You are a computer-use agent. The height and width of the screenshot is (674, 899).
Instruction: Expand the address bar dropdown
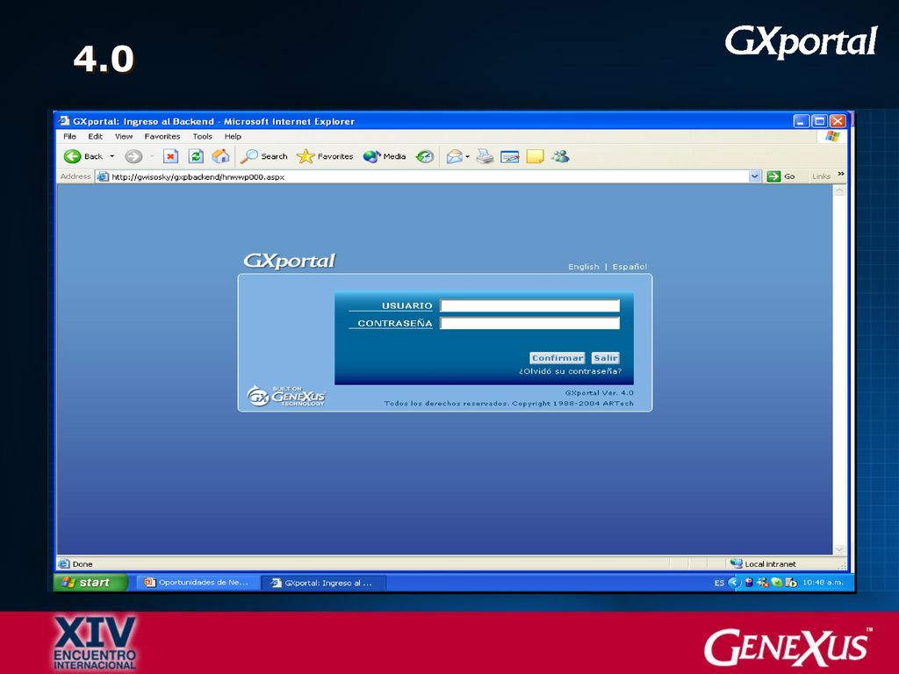point(755,176)
